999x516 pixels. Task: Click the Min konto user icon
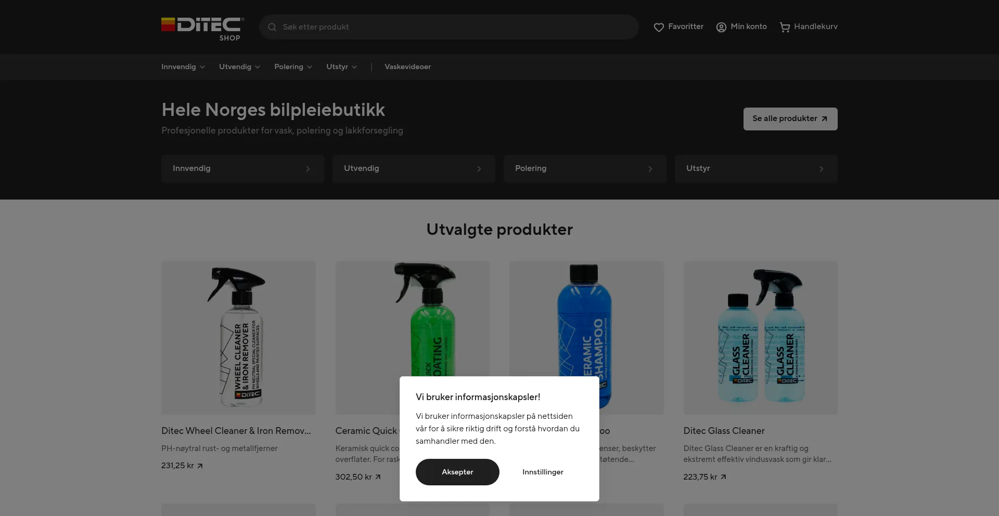tap(721, 27)
